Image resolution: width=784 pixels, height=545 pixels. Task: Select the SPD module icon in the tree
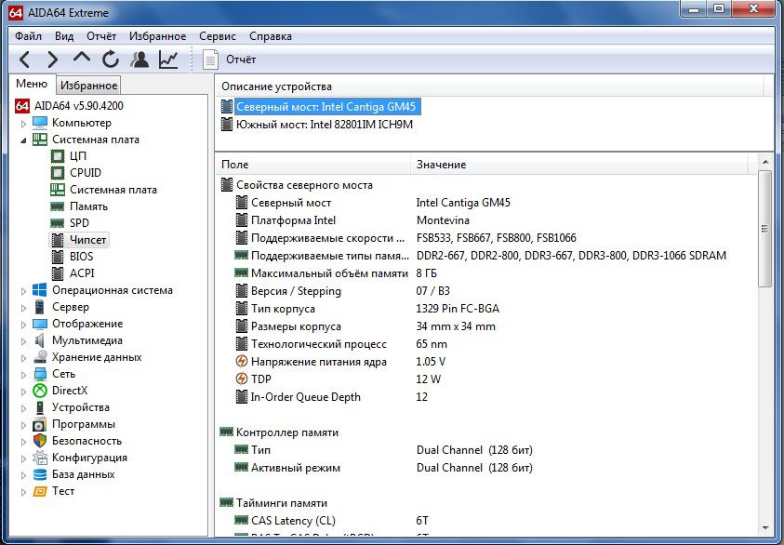(58, 223)
